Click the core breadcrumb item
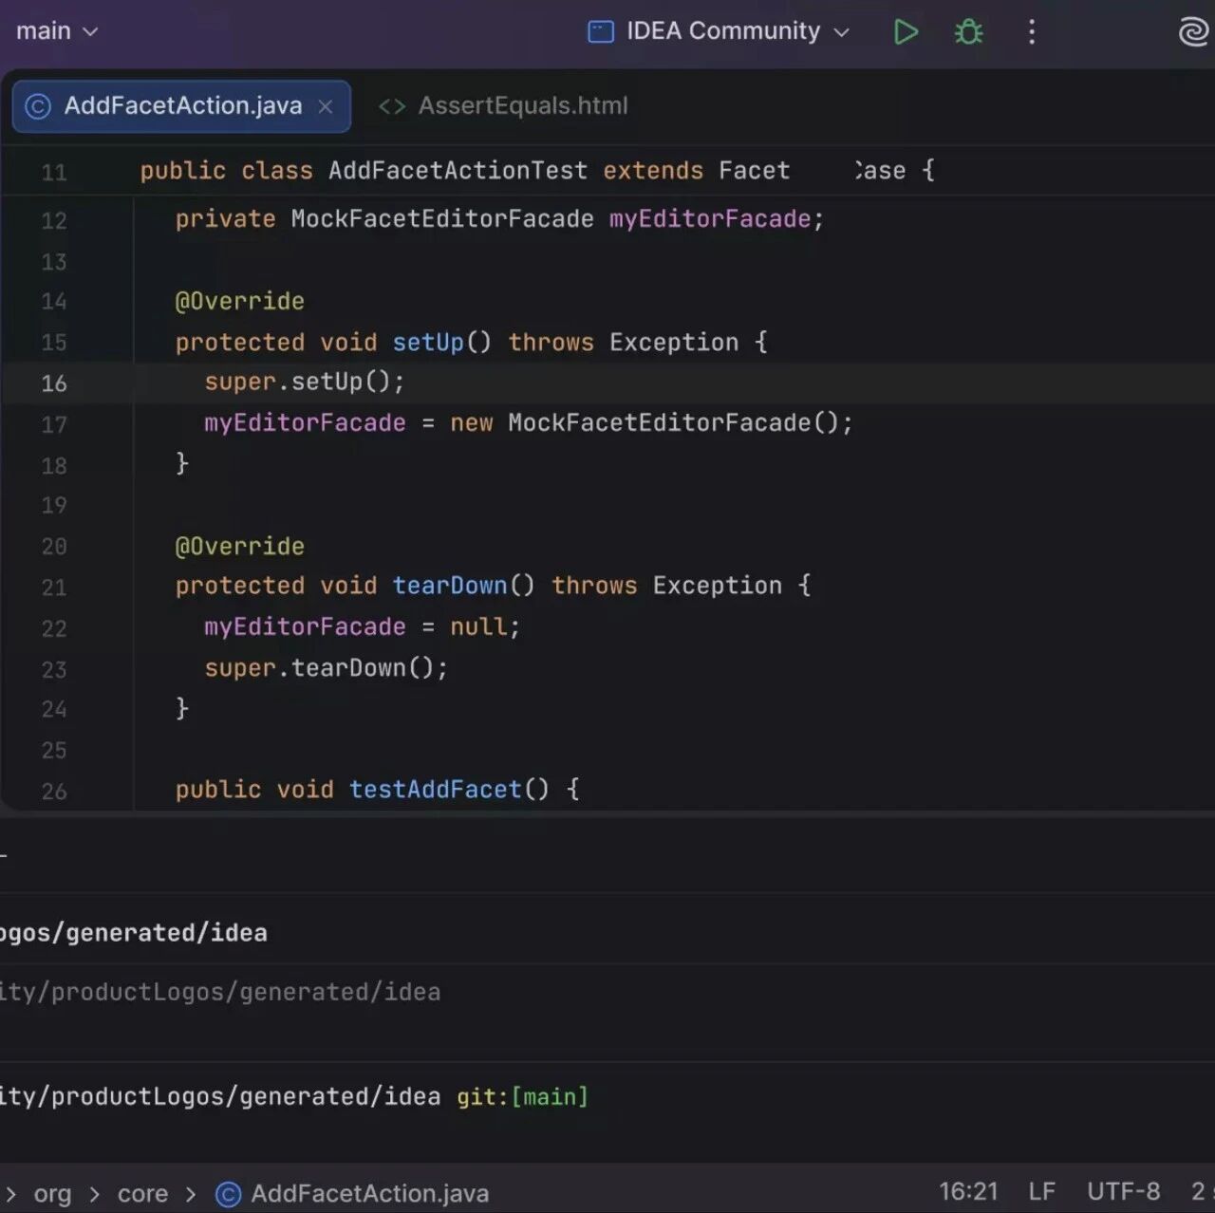This screenshot has height=1213, width=1215. 142,1194
